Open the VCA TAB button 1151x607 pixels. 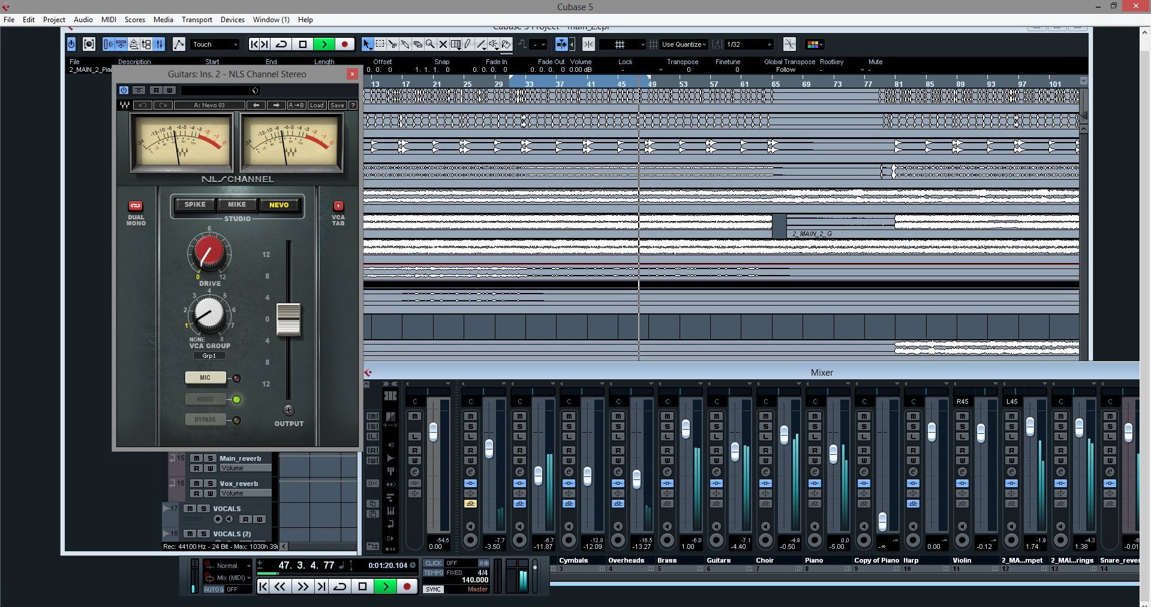[x=338, y=206]
